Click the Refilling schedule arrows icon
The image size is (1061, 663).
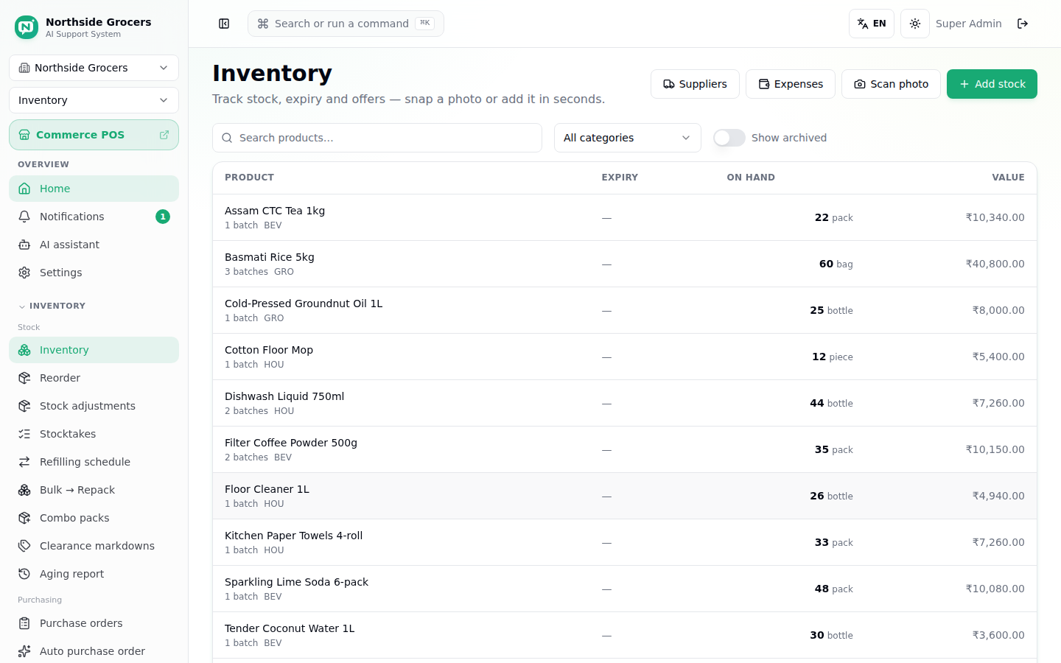click(x=24, y=462)
